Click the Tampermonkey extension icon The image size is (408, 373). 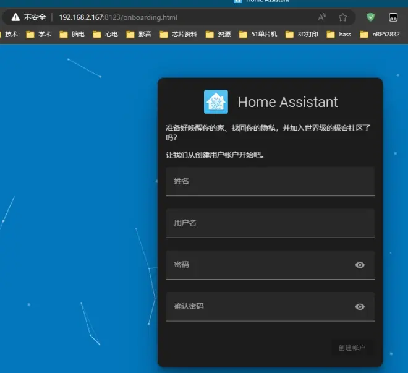point(393,17)
